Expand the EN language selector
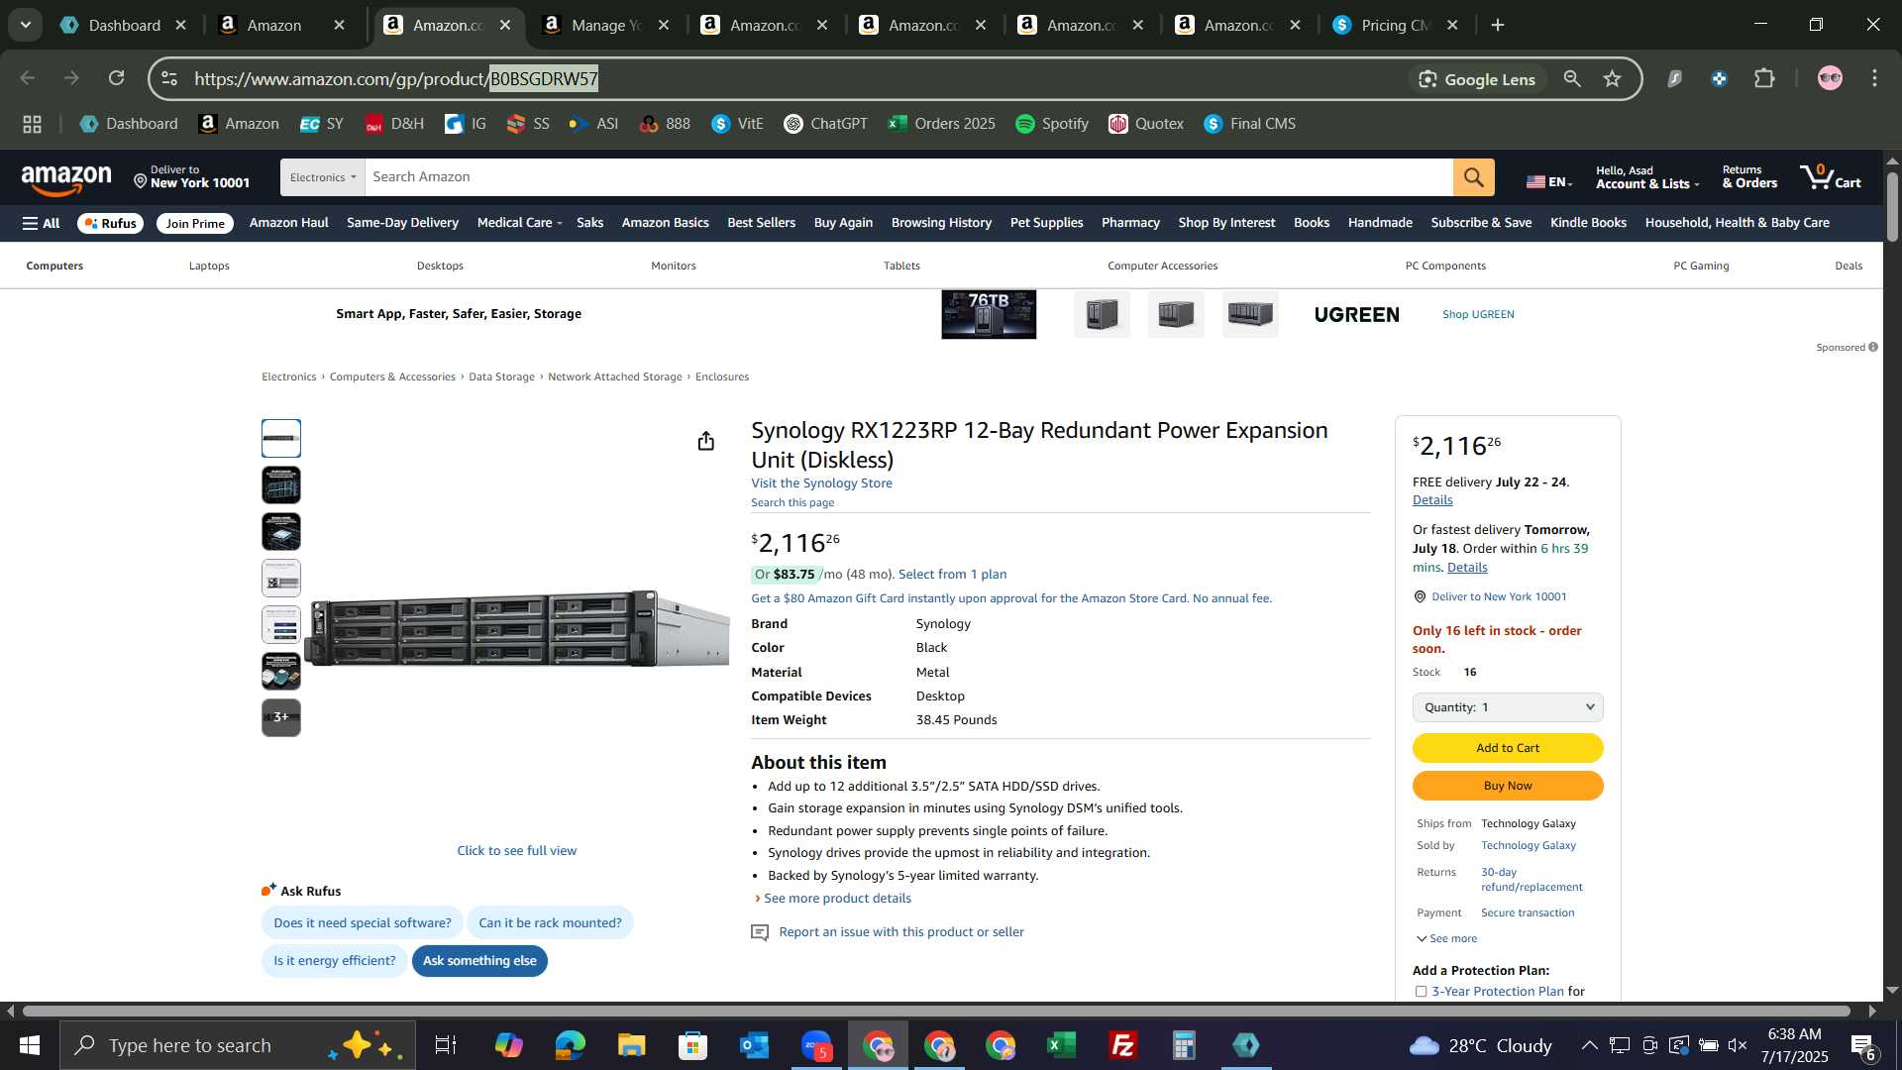Viewport: 1902px width, 1070px height. coord(1549,181)
